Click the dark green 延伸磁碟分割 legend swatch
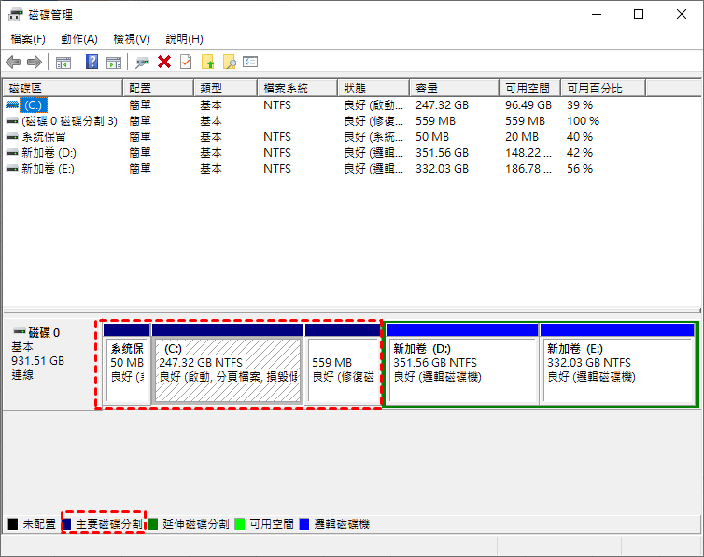This screenshot has height=557, width=704. click(x=153, y=523)
